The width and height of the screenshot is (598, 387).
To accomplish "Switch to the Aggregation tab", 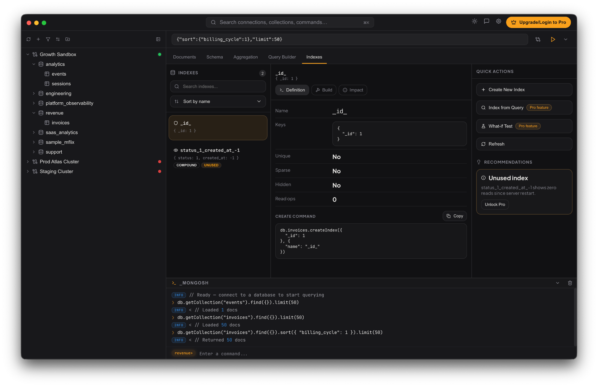I will click(245, 57).
